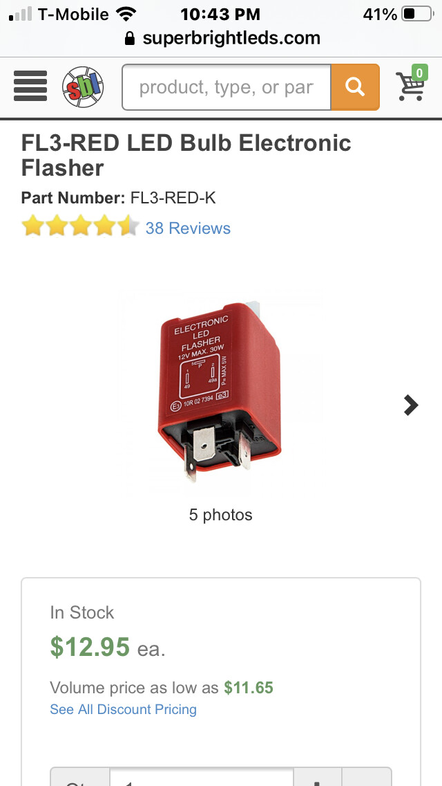Tap the Volume price $11.65 text

point(161,688)
